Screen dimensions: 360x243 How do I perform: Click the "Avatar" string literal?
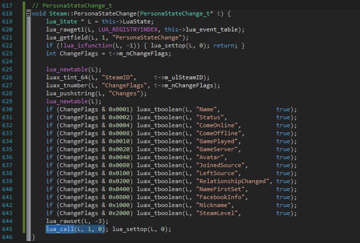pyautogui.click(x=210, y=157)
